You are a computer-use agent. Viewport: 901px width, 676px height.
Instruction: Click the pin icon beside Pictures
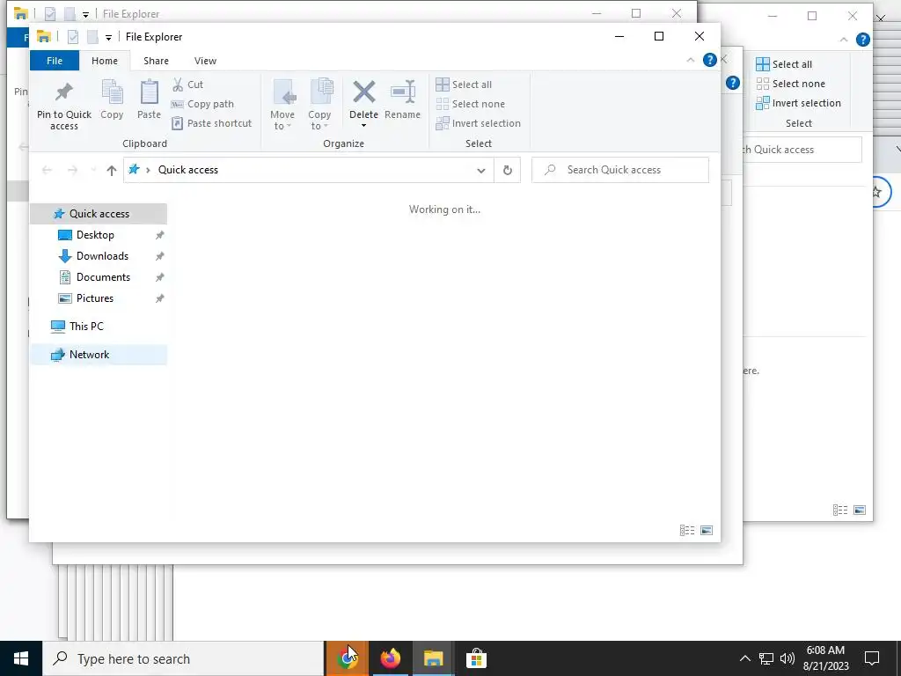[160, 298]
